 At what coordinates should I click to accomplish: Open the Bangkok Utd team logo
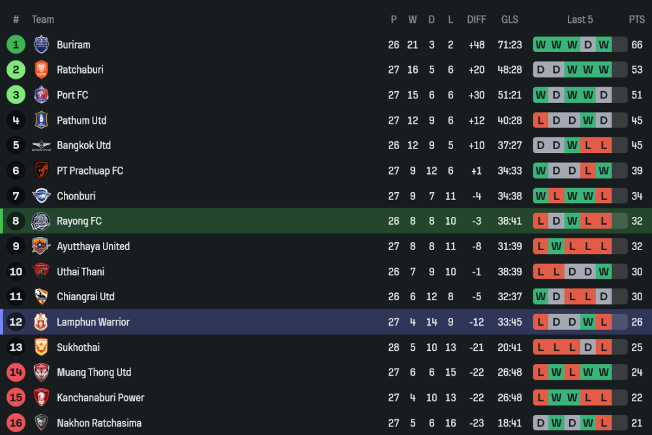[x=41, y=145]
